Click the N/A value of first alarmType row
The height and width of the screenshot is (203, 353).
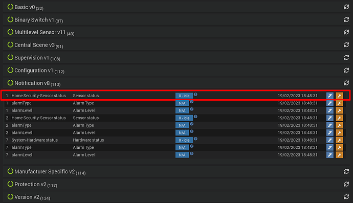pos(182,103)
